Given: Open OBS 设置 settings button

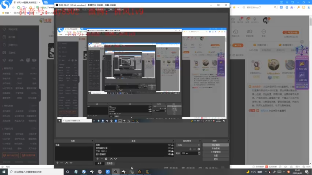Looking at the screenshot, I should pyautogui.click(x=216, y=156).
